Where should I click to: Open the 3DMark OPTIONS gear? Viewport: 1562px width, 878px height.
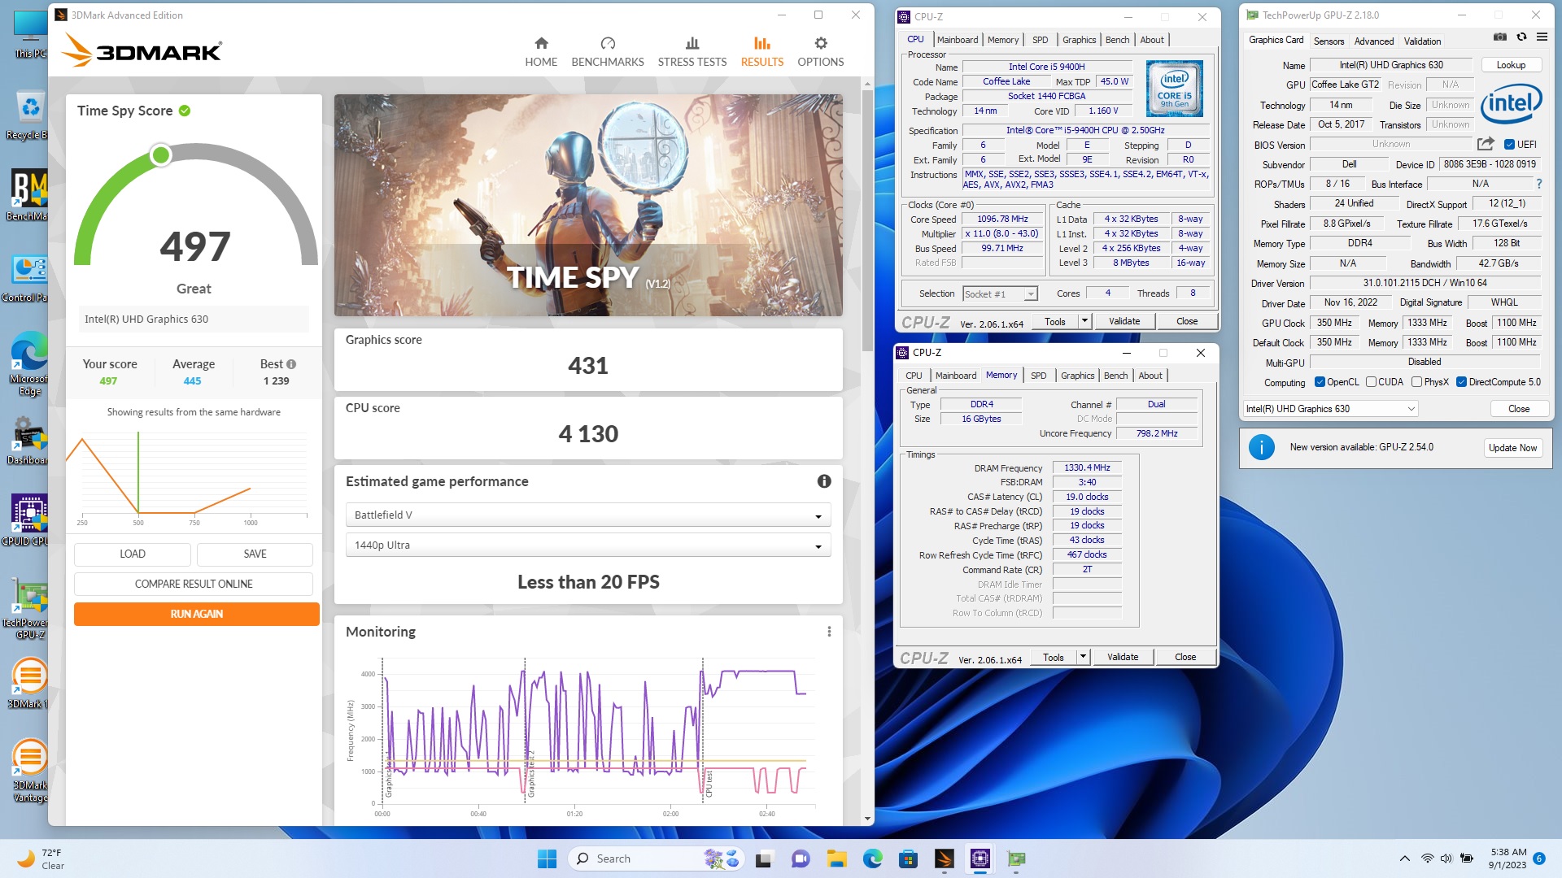click(821, 52)
